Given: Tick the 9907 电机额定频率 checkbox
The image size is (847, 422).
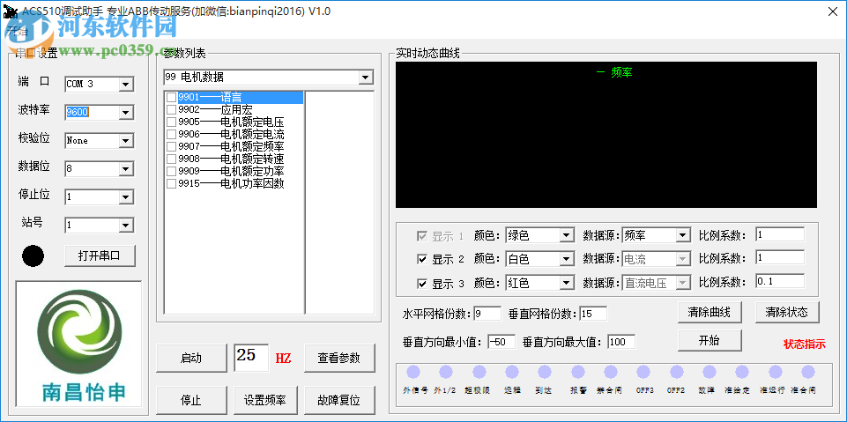Looking at the screenshot, I should pyautogui.click(x=171, y=147).
